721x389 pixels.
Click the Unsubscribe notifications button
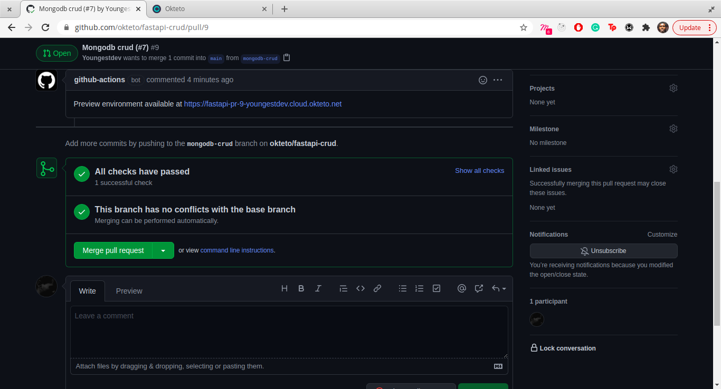pos(603,251)
